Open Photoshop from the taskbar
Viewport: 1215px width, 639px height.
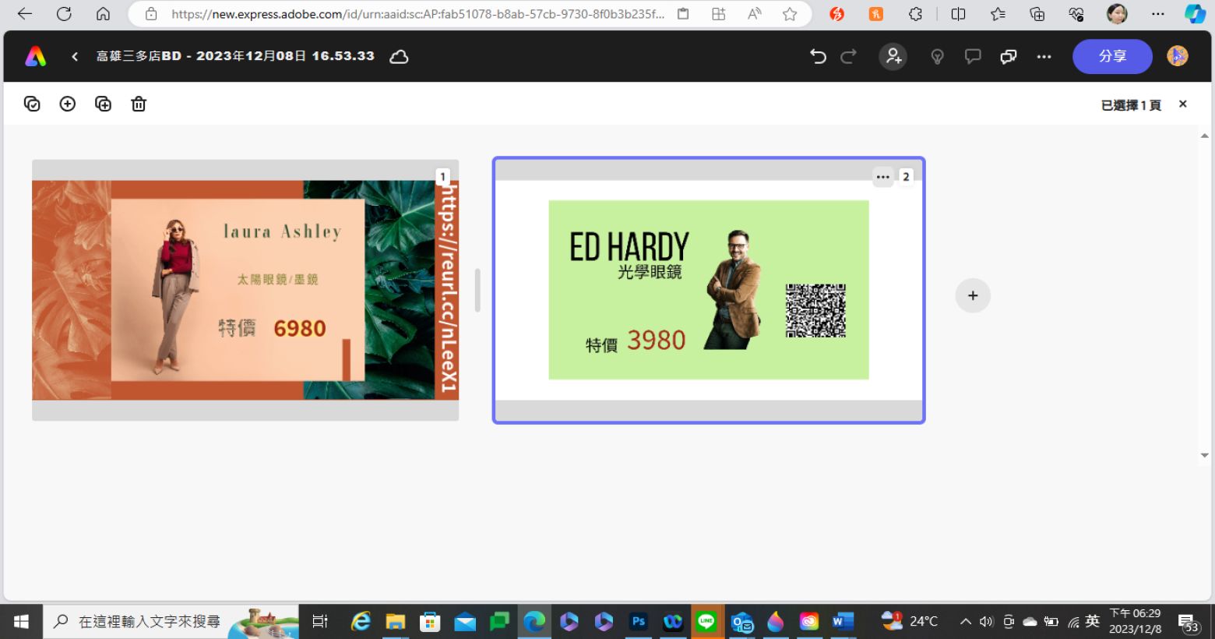639,621
